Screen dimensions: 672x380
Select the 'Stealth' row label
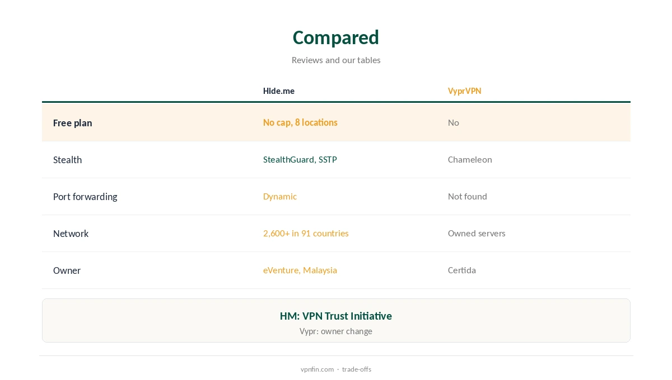point(67,160)
